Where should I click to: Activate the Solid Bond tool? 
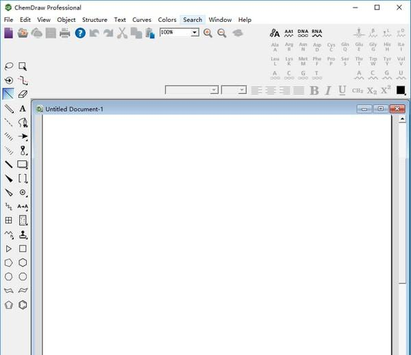tap(9, 94)
